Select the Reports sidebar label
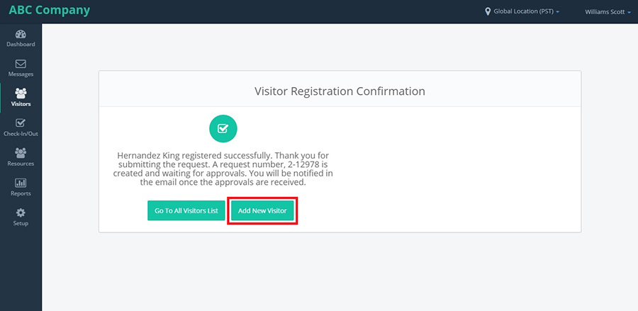Viewport: 638px width, 311px height. click(x=21, y=193)
